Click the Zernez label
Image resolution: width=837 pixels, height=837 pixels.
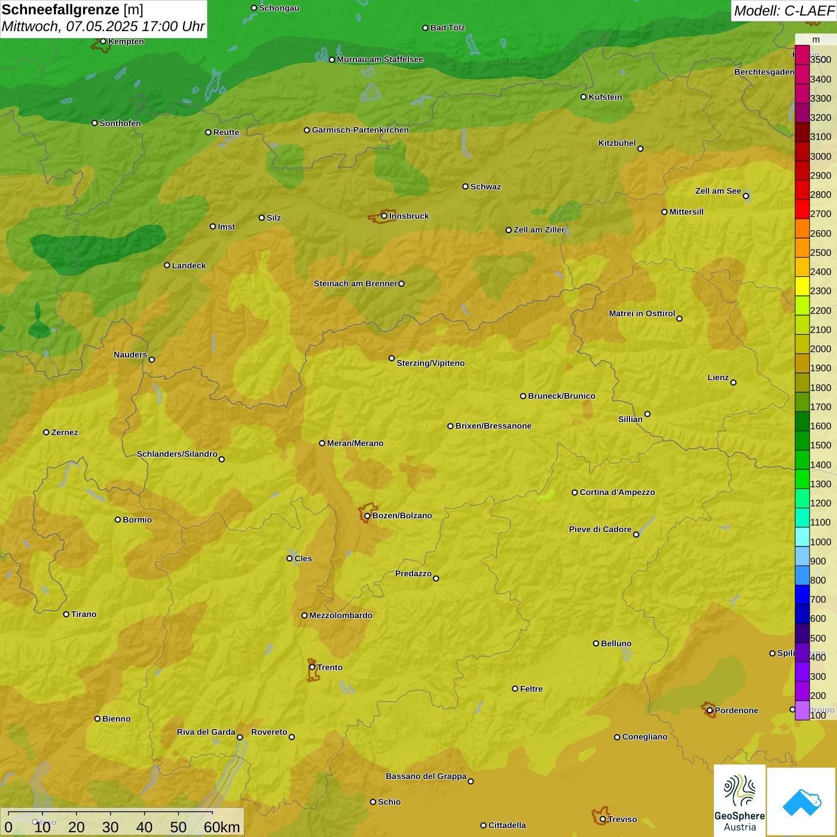65,432
